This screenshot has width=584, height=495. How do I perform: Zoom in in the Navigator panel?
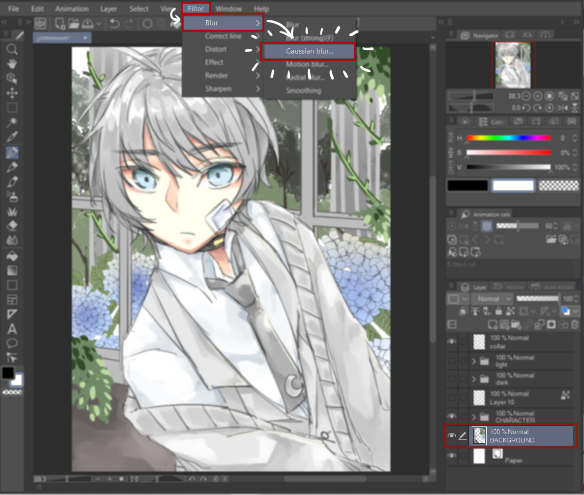[537, 96]
